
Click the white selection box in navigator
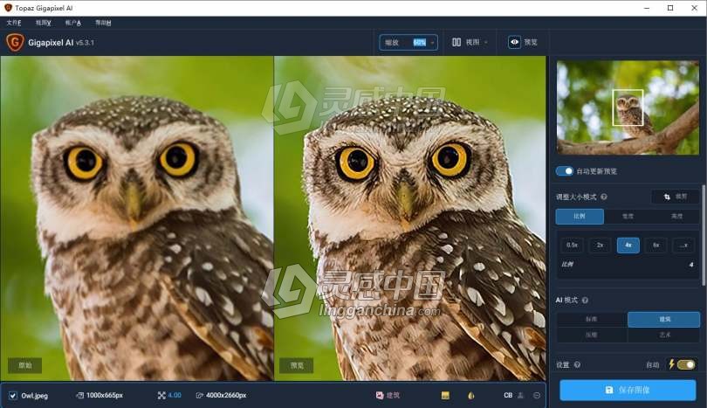point(628,107)
